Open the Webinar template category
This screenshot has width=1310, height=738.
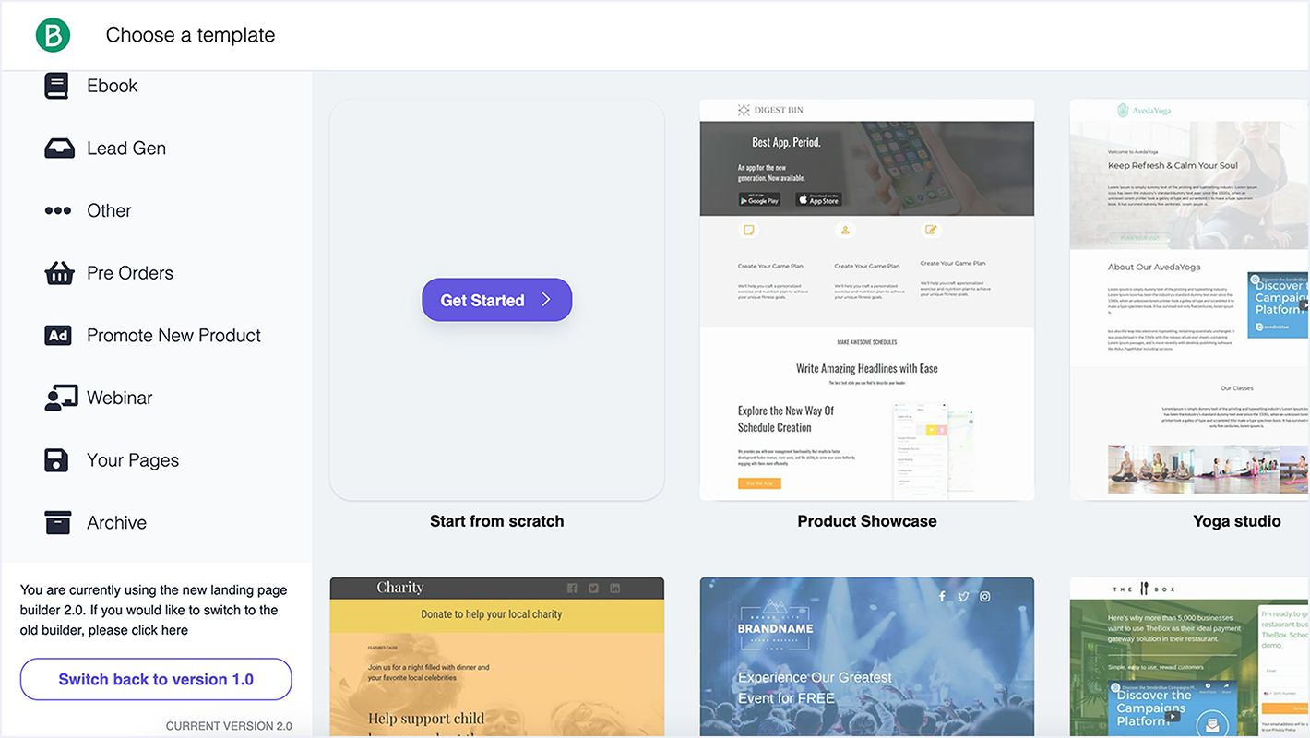tap(119, 398)
